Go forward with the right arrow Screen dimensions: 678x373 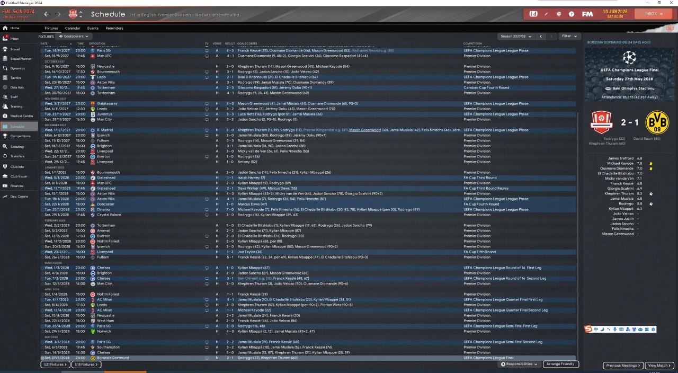point(58,14)
